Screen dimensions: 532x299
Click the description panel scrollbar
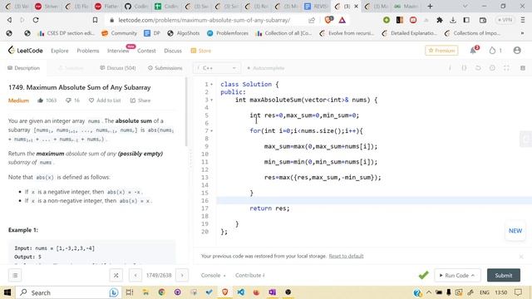click(x=186, y=112)
